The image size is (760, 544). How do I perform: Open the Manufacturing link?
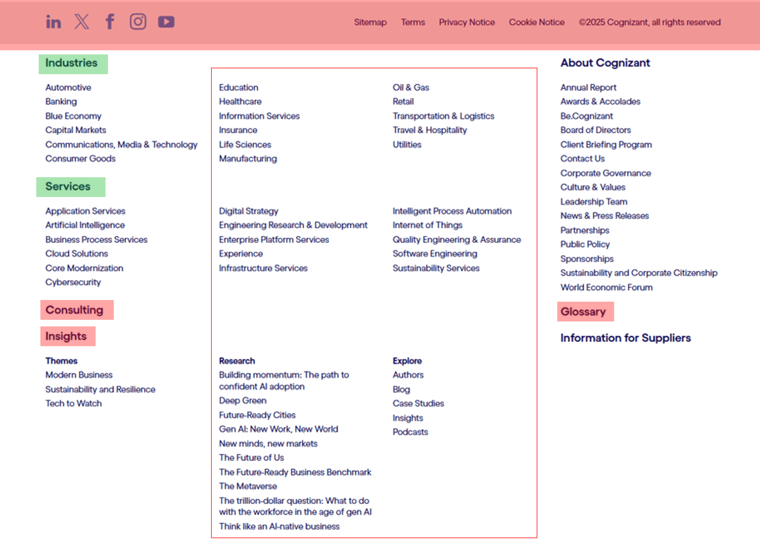pos(248,159)
